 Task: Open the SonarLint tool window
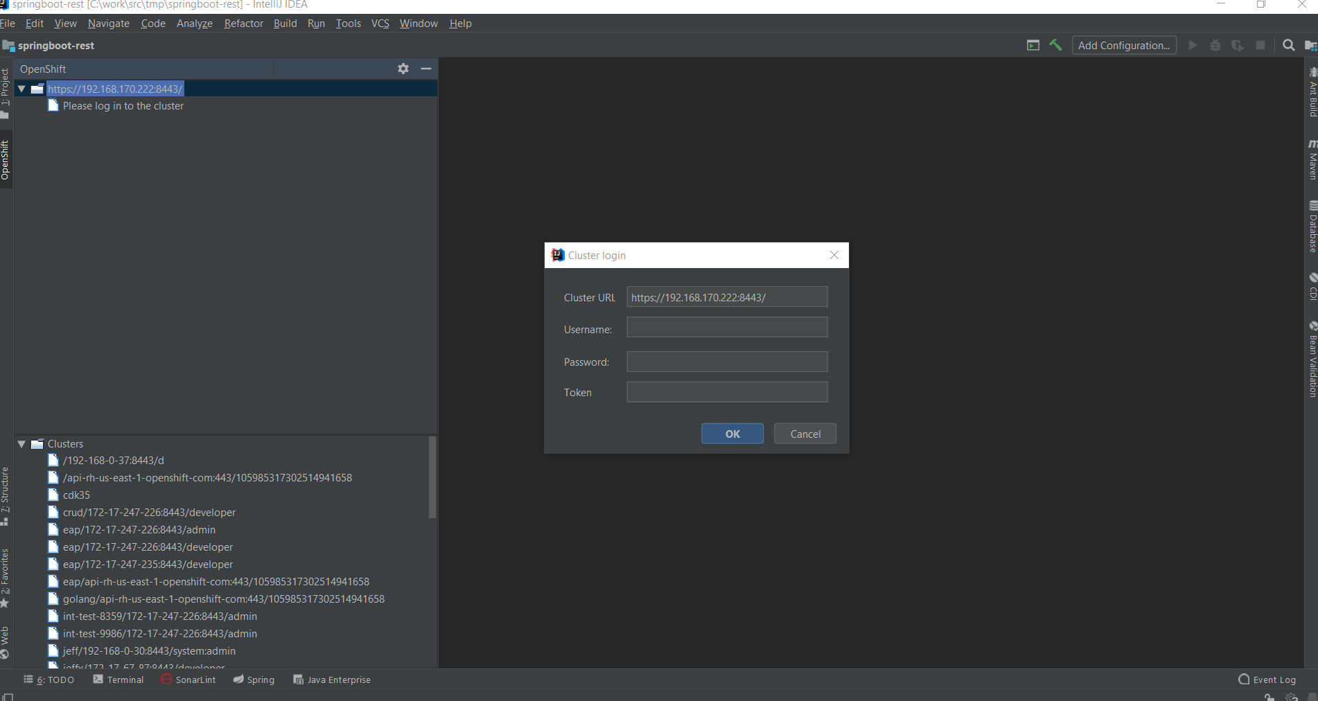click(188, 680)
